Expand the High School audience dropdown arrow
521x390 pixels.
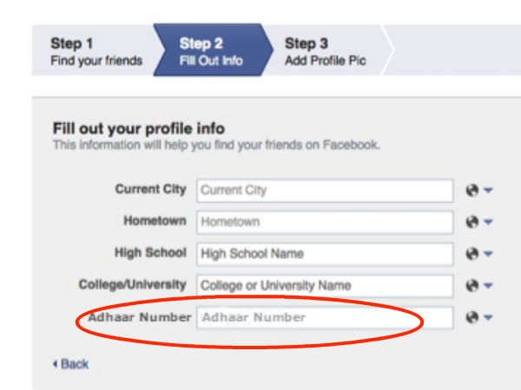click(x=488, y=255)
